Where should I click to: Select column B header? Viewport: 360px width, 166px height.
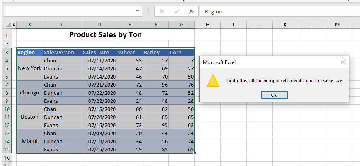(30, 25)
